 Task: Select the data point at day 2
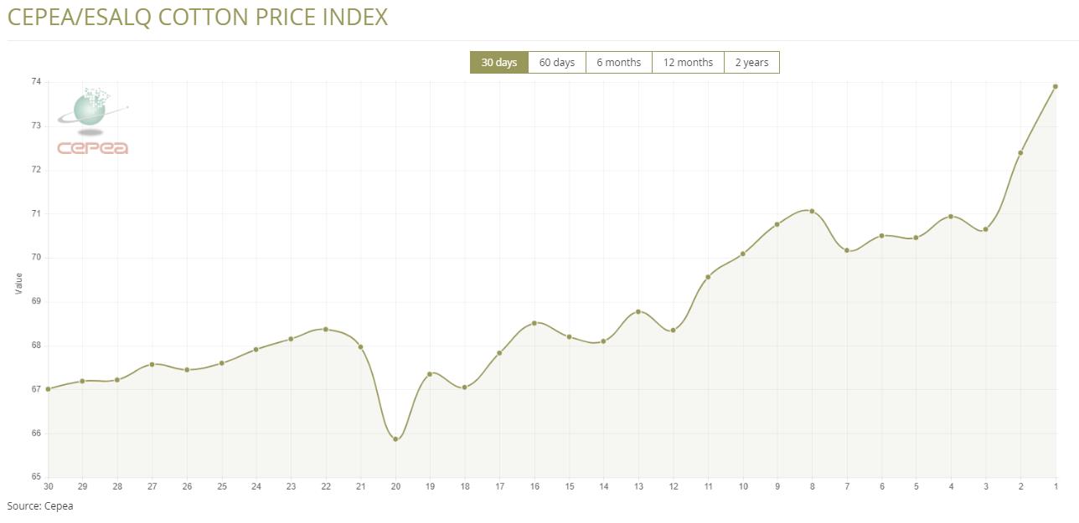pos(1020,152)
